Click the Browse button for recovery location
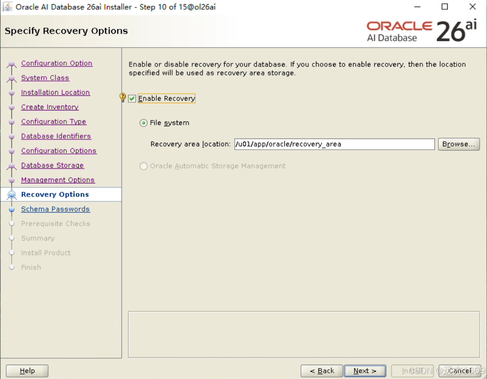487x379 pixels. 459,144
